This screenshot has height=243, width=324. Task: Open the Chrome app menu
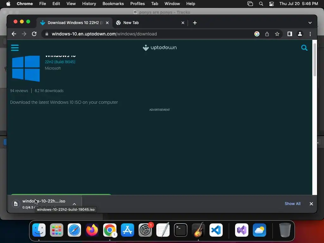pyautogui.click(x=25, y=4)
